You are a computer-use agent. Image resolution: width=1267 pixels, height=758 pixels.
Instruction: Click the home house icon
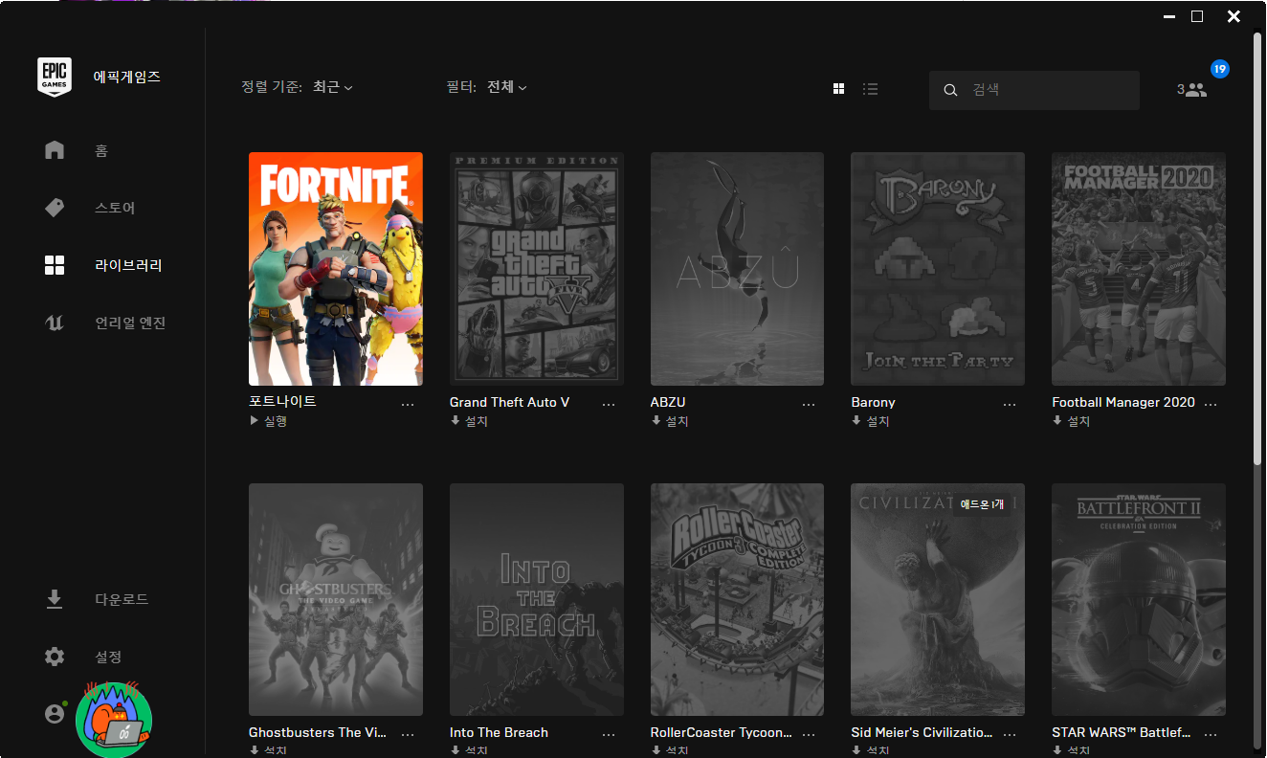55,150
